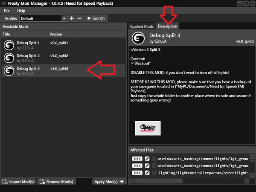
Task: Click Affected Files horizontal scrollbar thumb
Action: (x=159, y=181)
